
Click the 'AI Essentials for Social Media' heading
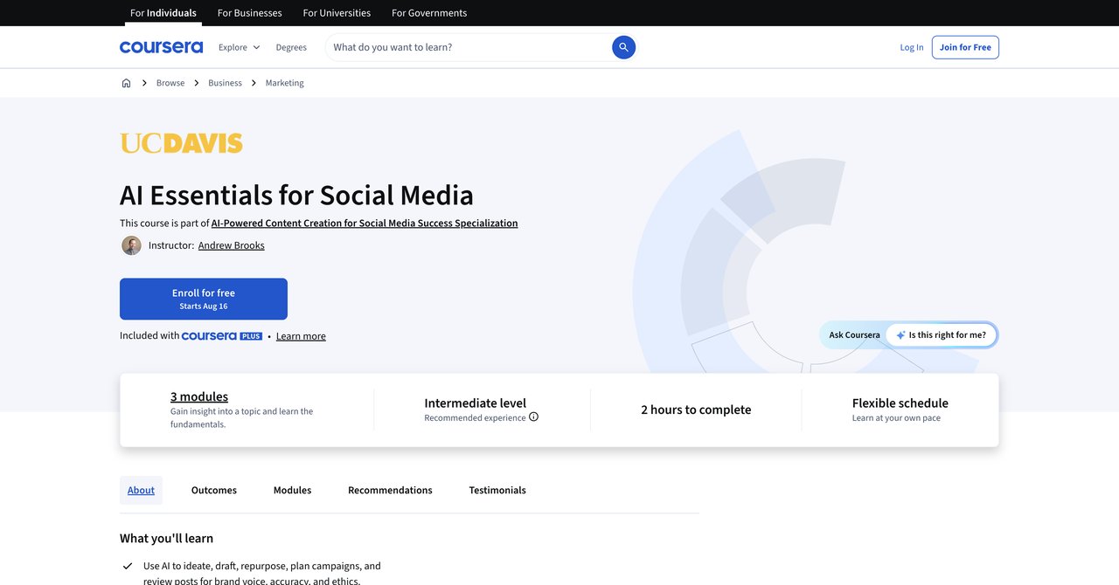296,195
